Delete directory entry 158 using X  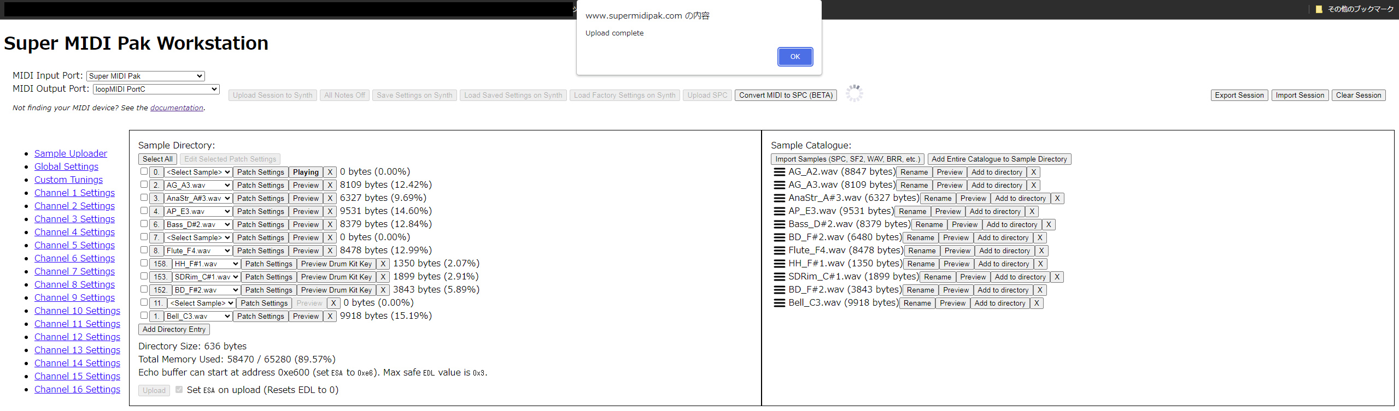pyautogui.click(x=383, y=264)
